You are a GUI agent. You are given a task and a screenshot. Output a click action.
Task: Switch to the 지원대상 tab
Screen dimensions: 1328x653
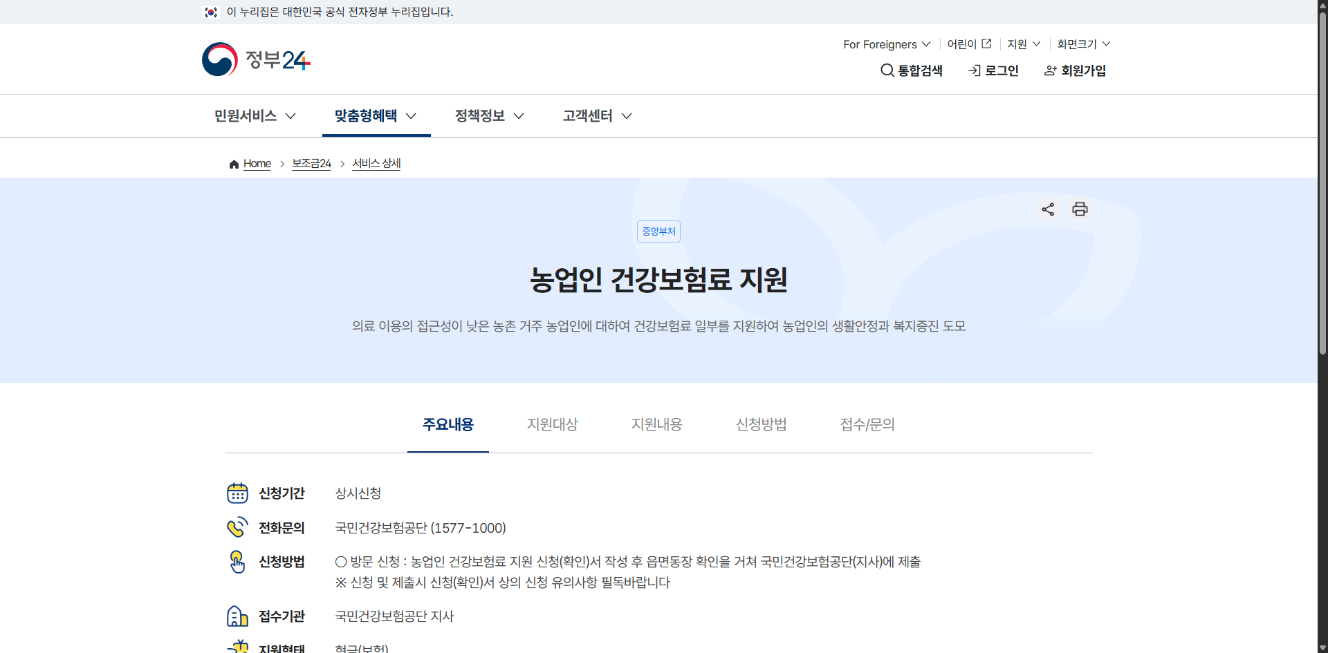coord(552,425)
